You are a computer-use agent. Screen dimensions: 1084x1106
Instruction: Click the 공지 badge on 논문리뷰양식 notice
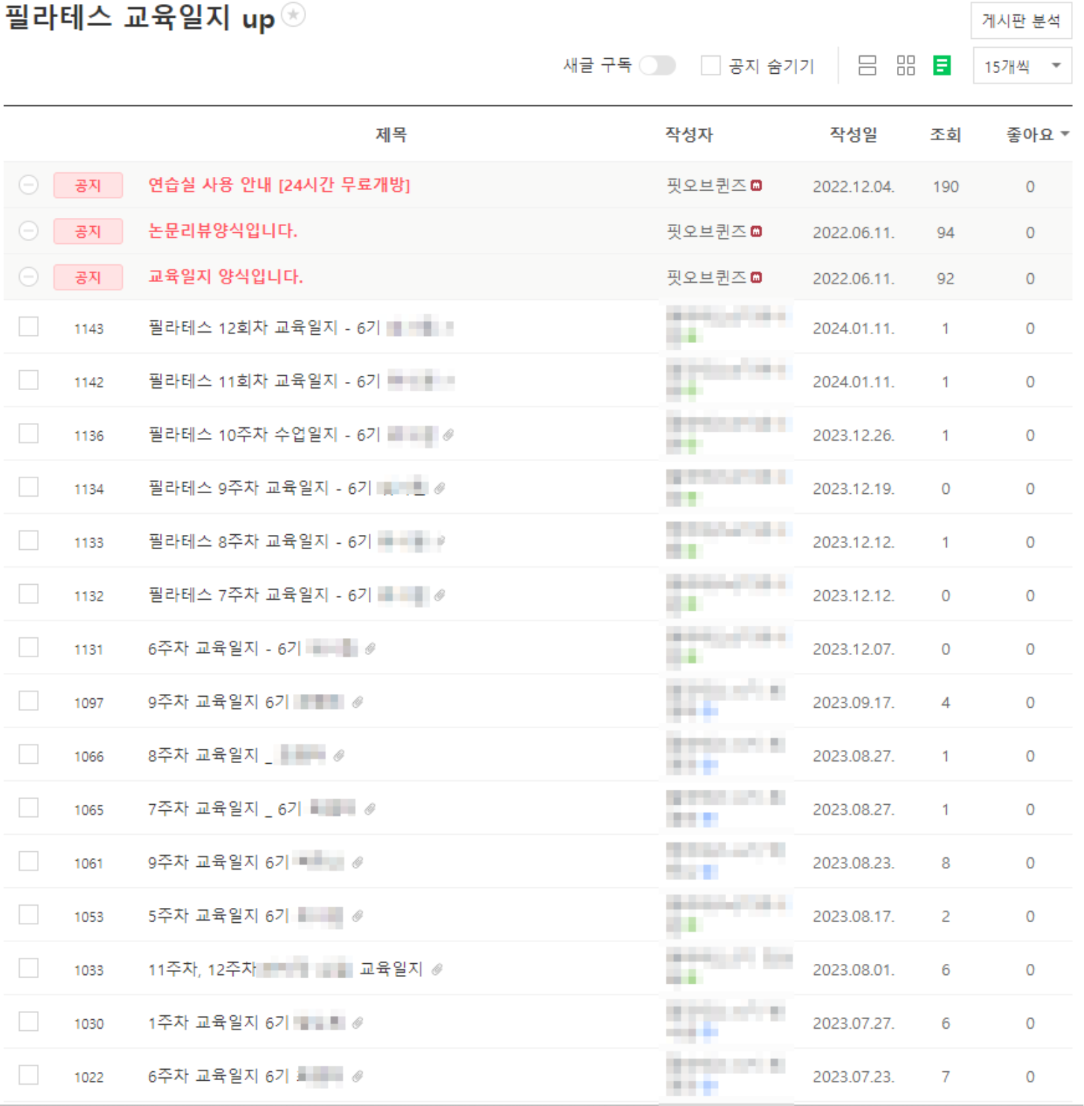tap(88, 231)
